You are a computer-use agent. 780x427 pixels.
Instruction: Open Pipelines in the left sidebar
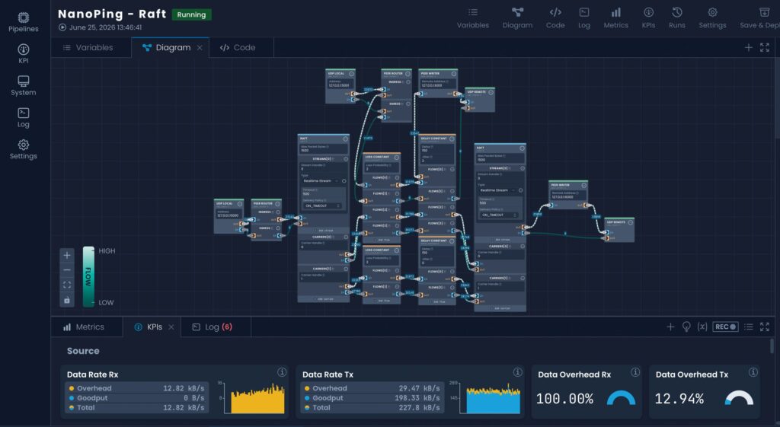[x=24, y=22]
